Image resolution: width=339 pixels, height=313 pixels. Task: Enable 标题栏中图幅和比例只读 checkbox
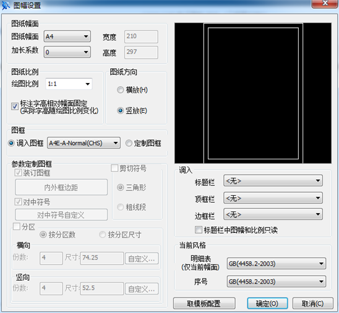(x=198, y=229)
